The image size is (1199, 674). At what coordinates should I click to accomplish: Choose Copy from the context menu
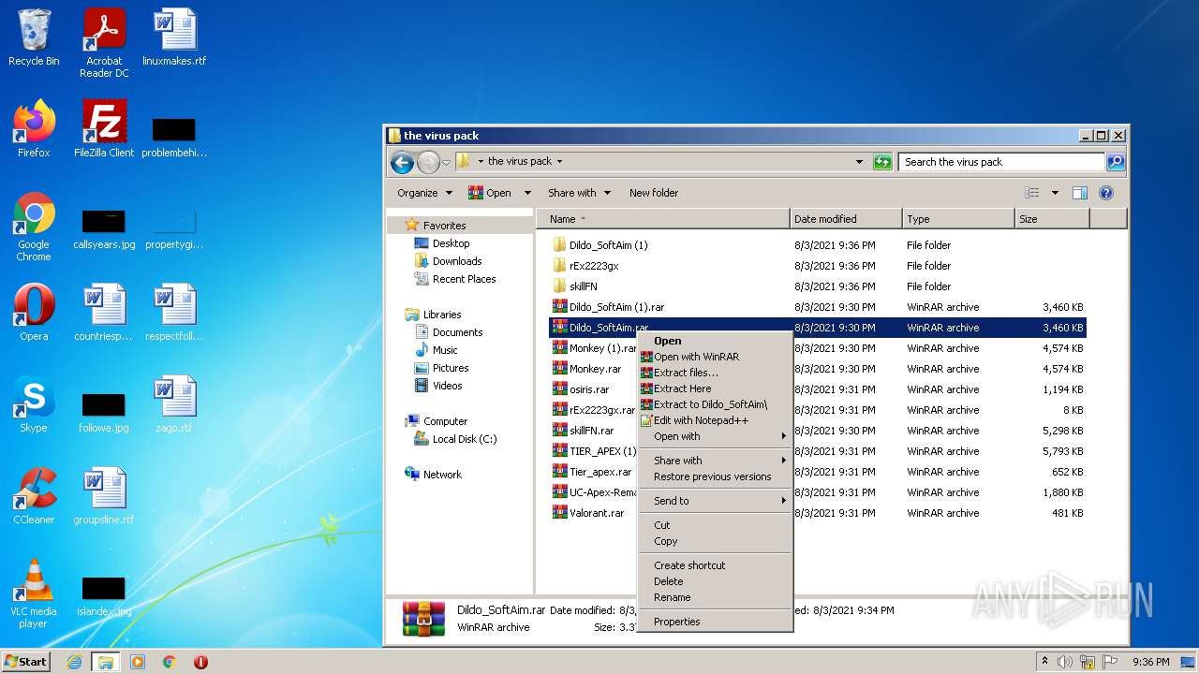[x=716, y=541]
